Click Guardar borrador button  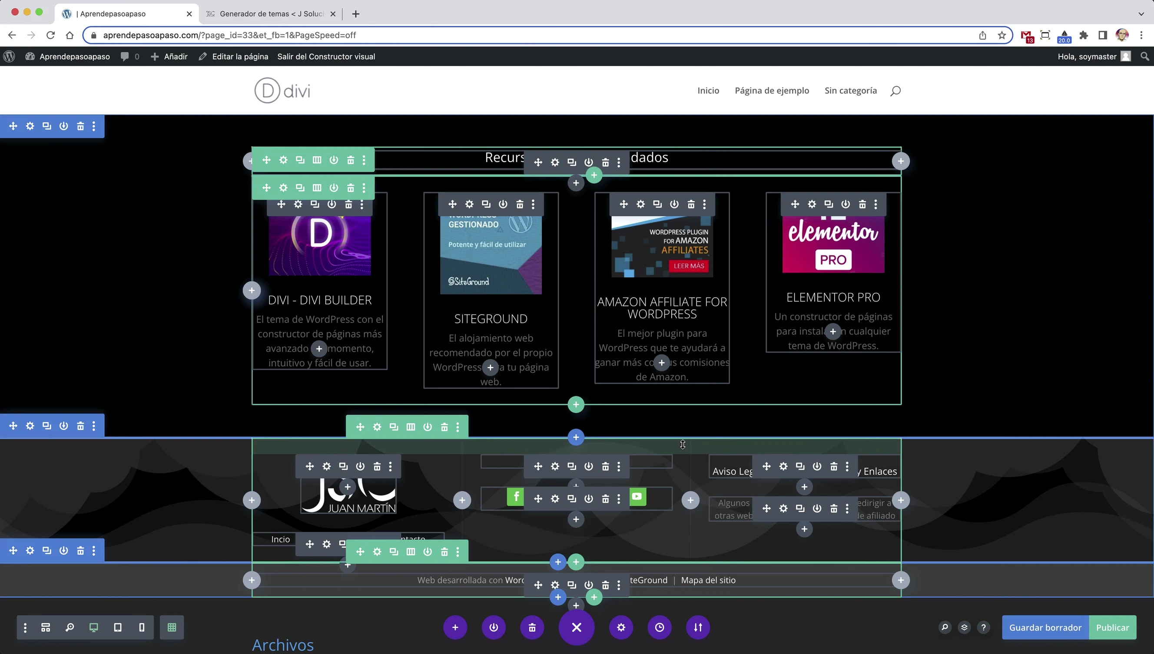pos(1045,627)
